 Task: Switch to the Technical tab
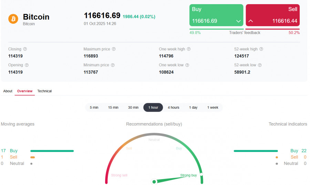pyautogui.click(x=44, y=91)
